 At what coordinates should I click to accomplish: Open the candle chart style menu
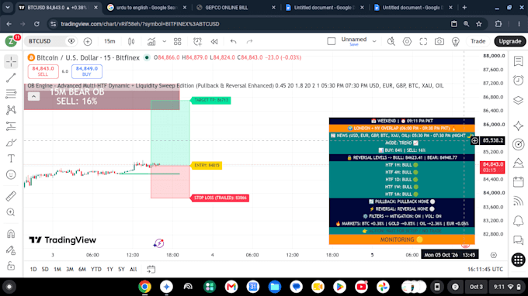[x=131, y=41]
